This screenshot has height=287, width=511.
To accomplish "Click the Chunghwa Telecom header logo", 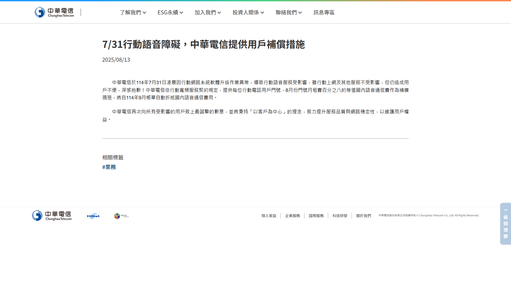I will [54, 12].
